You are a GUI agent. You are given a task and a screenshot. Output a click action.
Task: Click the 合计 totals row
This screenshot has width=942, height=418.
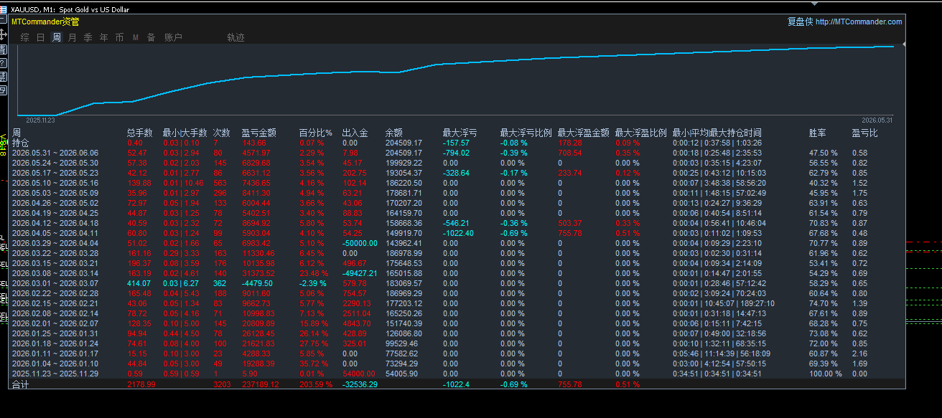(456, 384)
